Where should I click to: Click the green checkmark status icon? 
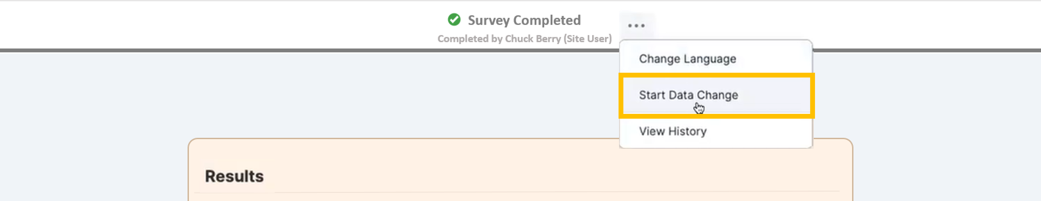click(x=454, y=19)
